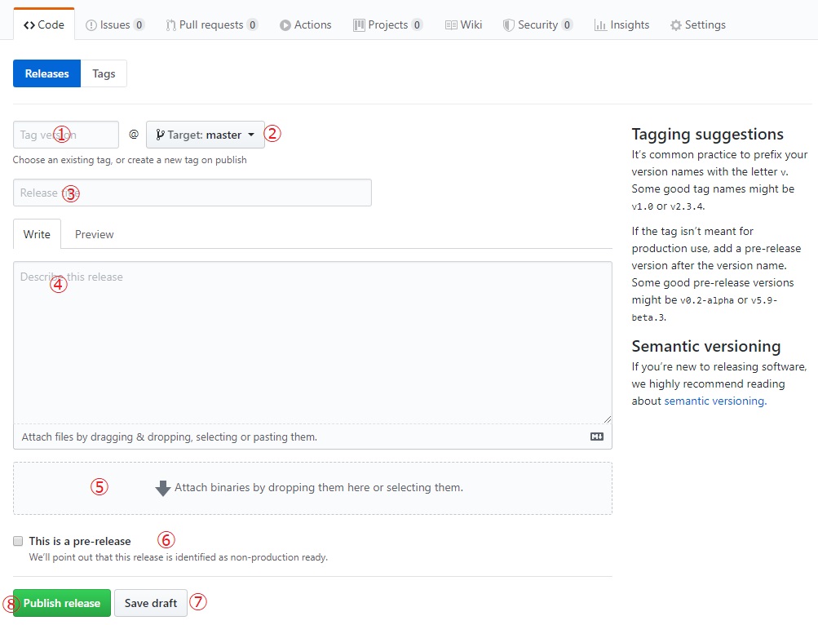Click the Projects board icon

point(359,25)
